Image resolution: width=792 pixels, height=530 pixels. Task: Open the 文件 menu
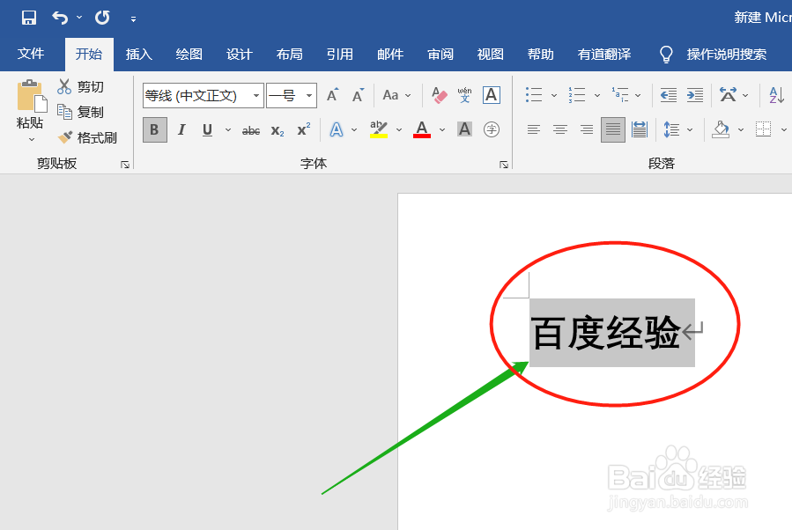point(31,54)
